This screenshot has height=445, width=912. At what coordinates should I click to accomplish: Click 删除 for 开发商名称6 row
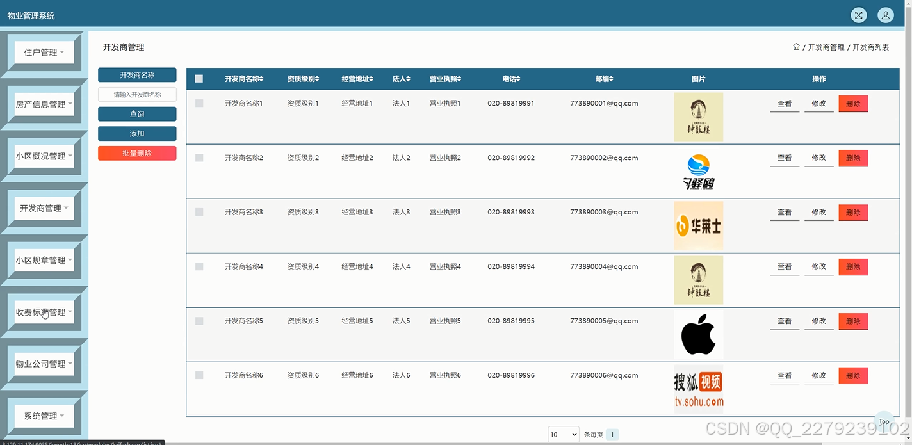(853, 376)
